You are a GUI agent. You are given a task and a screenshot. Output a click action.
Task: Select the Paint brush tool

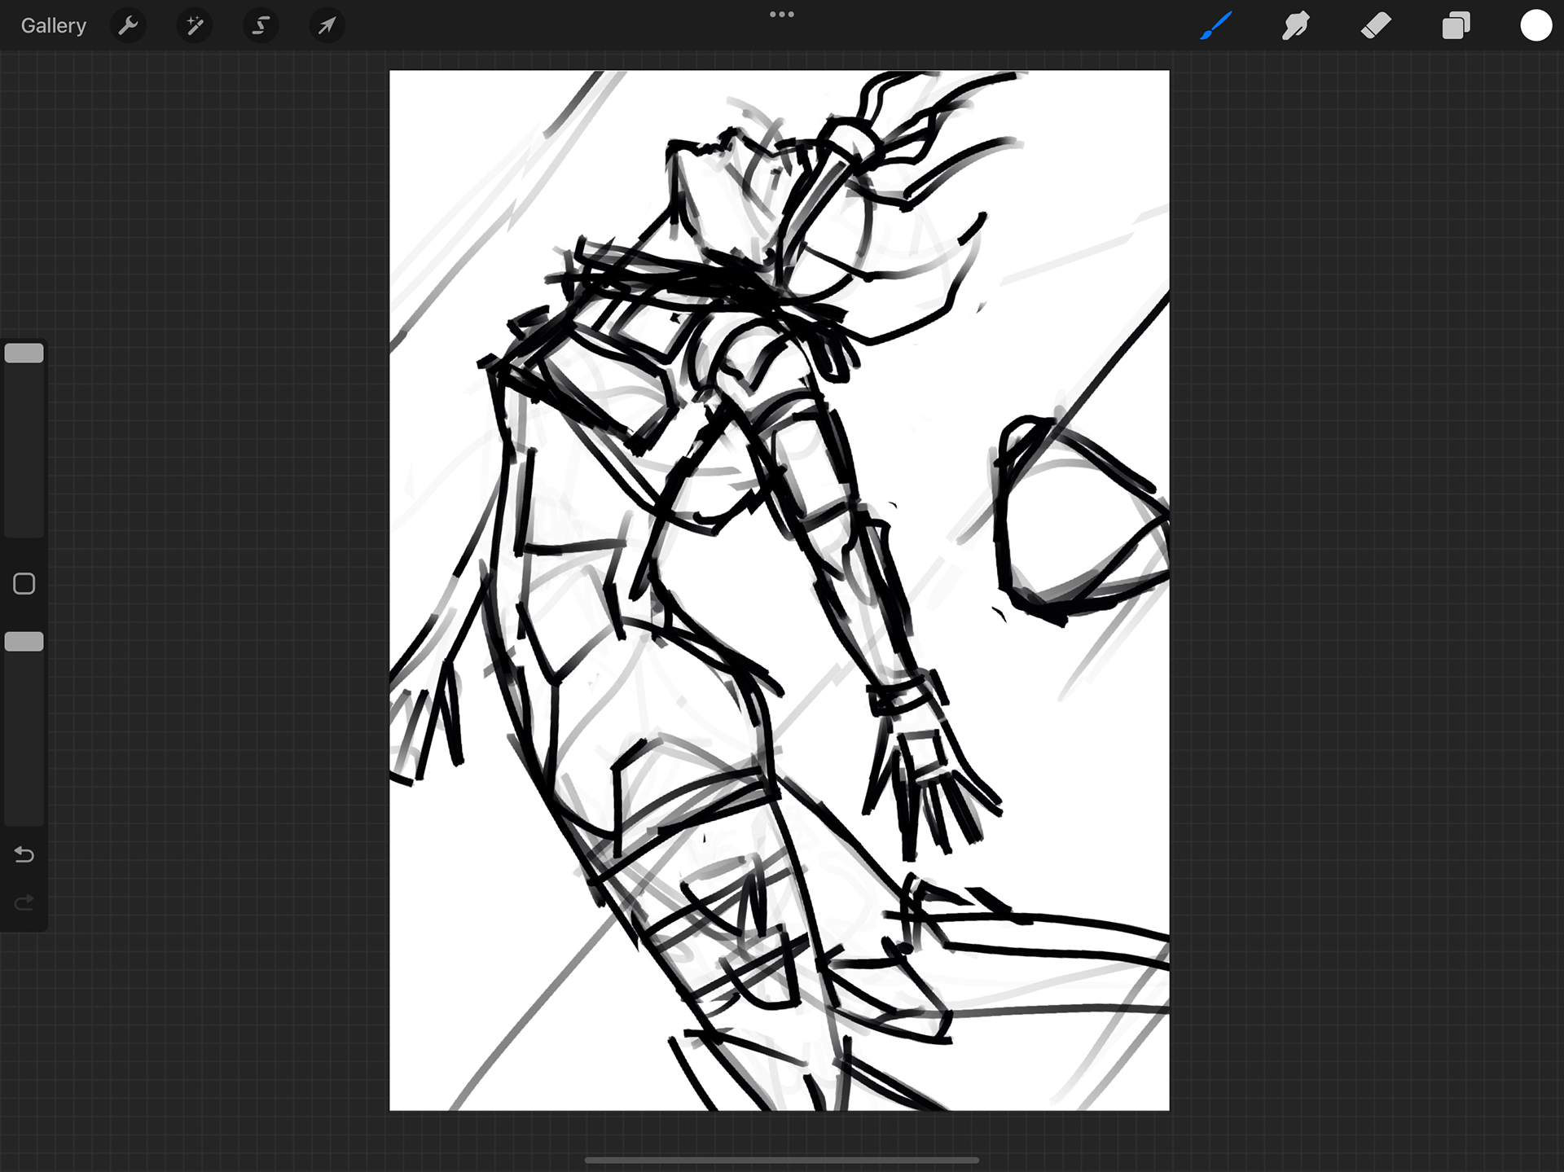[1215, 26]
